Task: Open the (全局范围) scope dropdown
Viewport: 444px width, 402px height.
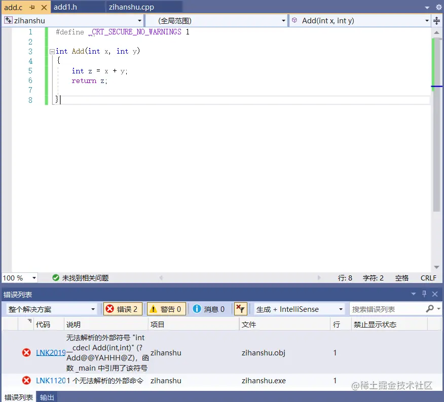Action: tap(283, 21)
